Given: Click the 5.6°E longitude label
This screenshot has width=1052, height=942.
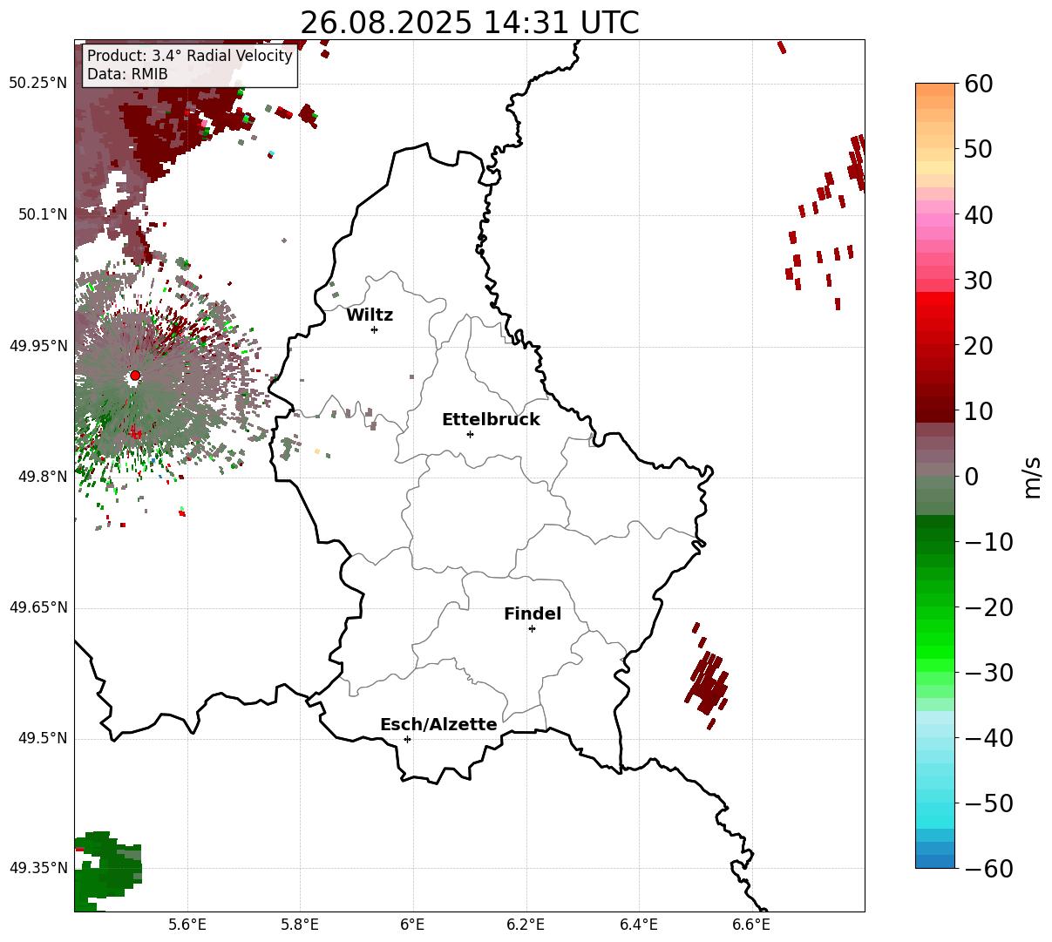Looking at the screenshot, I should pyautogui.click(x=187, y=925).
